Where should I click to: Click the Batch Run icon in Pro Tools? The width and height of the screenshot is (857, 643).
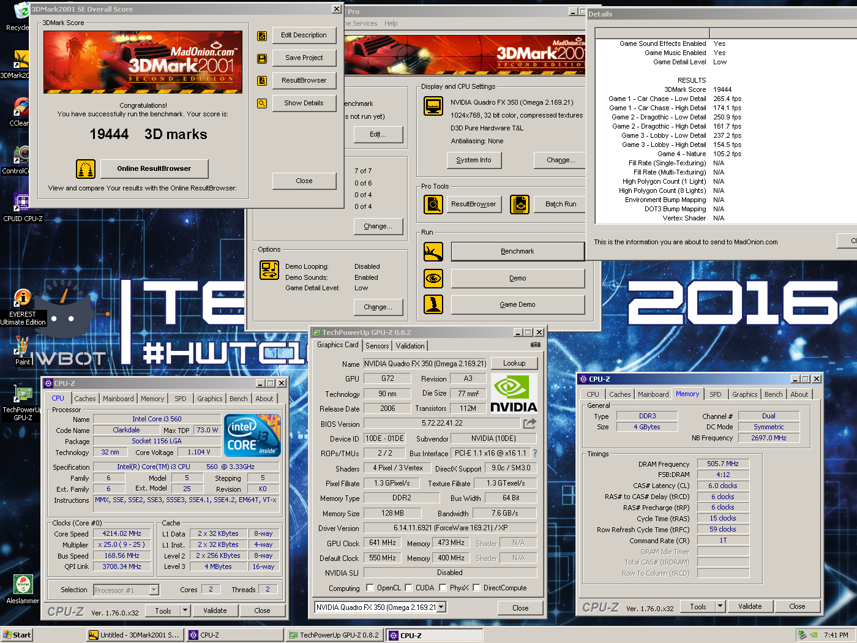pos(520,204)
